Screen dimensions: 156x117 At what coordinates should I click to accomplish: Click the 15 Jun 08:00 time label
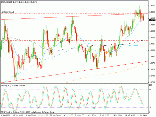pos(18,116)
